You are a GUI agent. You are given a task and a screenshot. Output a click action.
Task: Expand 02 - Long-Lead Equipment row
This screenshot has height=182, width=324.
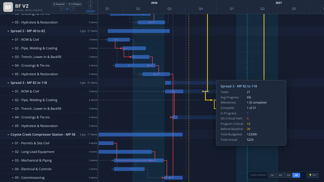point(13,152)
